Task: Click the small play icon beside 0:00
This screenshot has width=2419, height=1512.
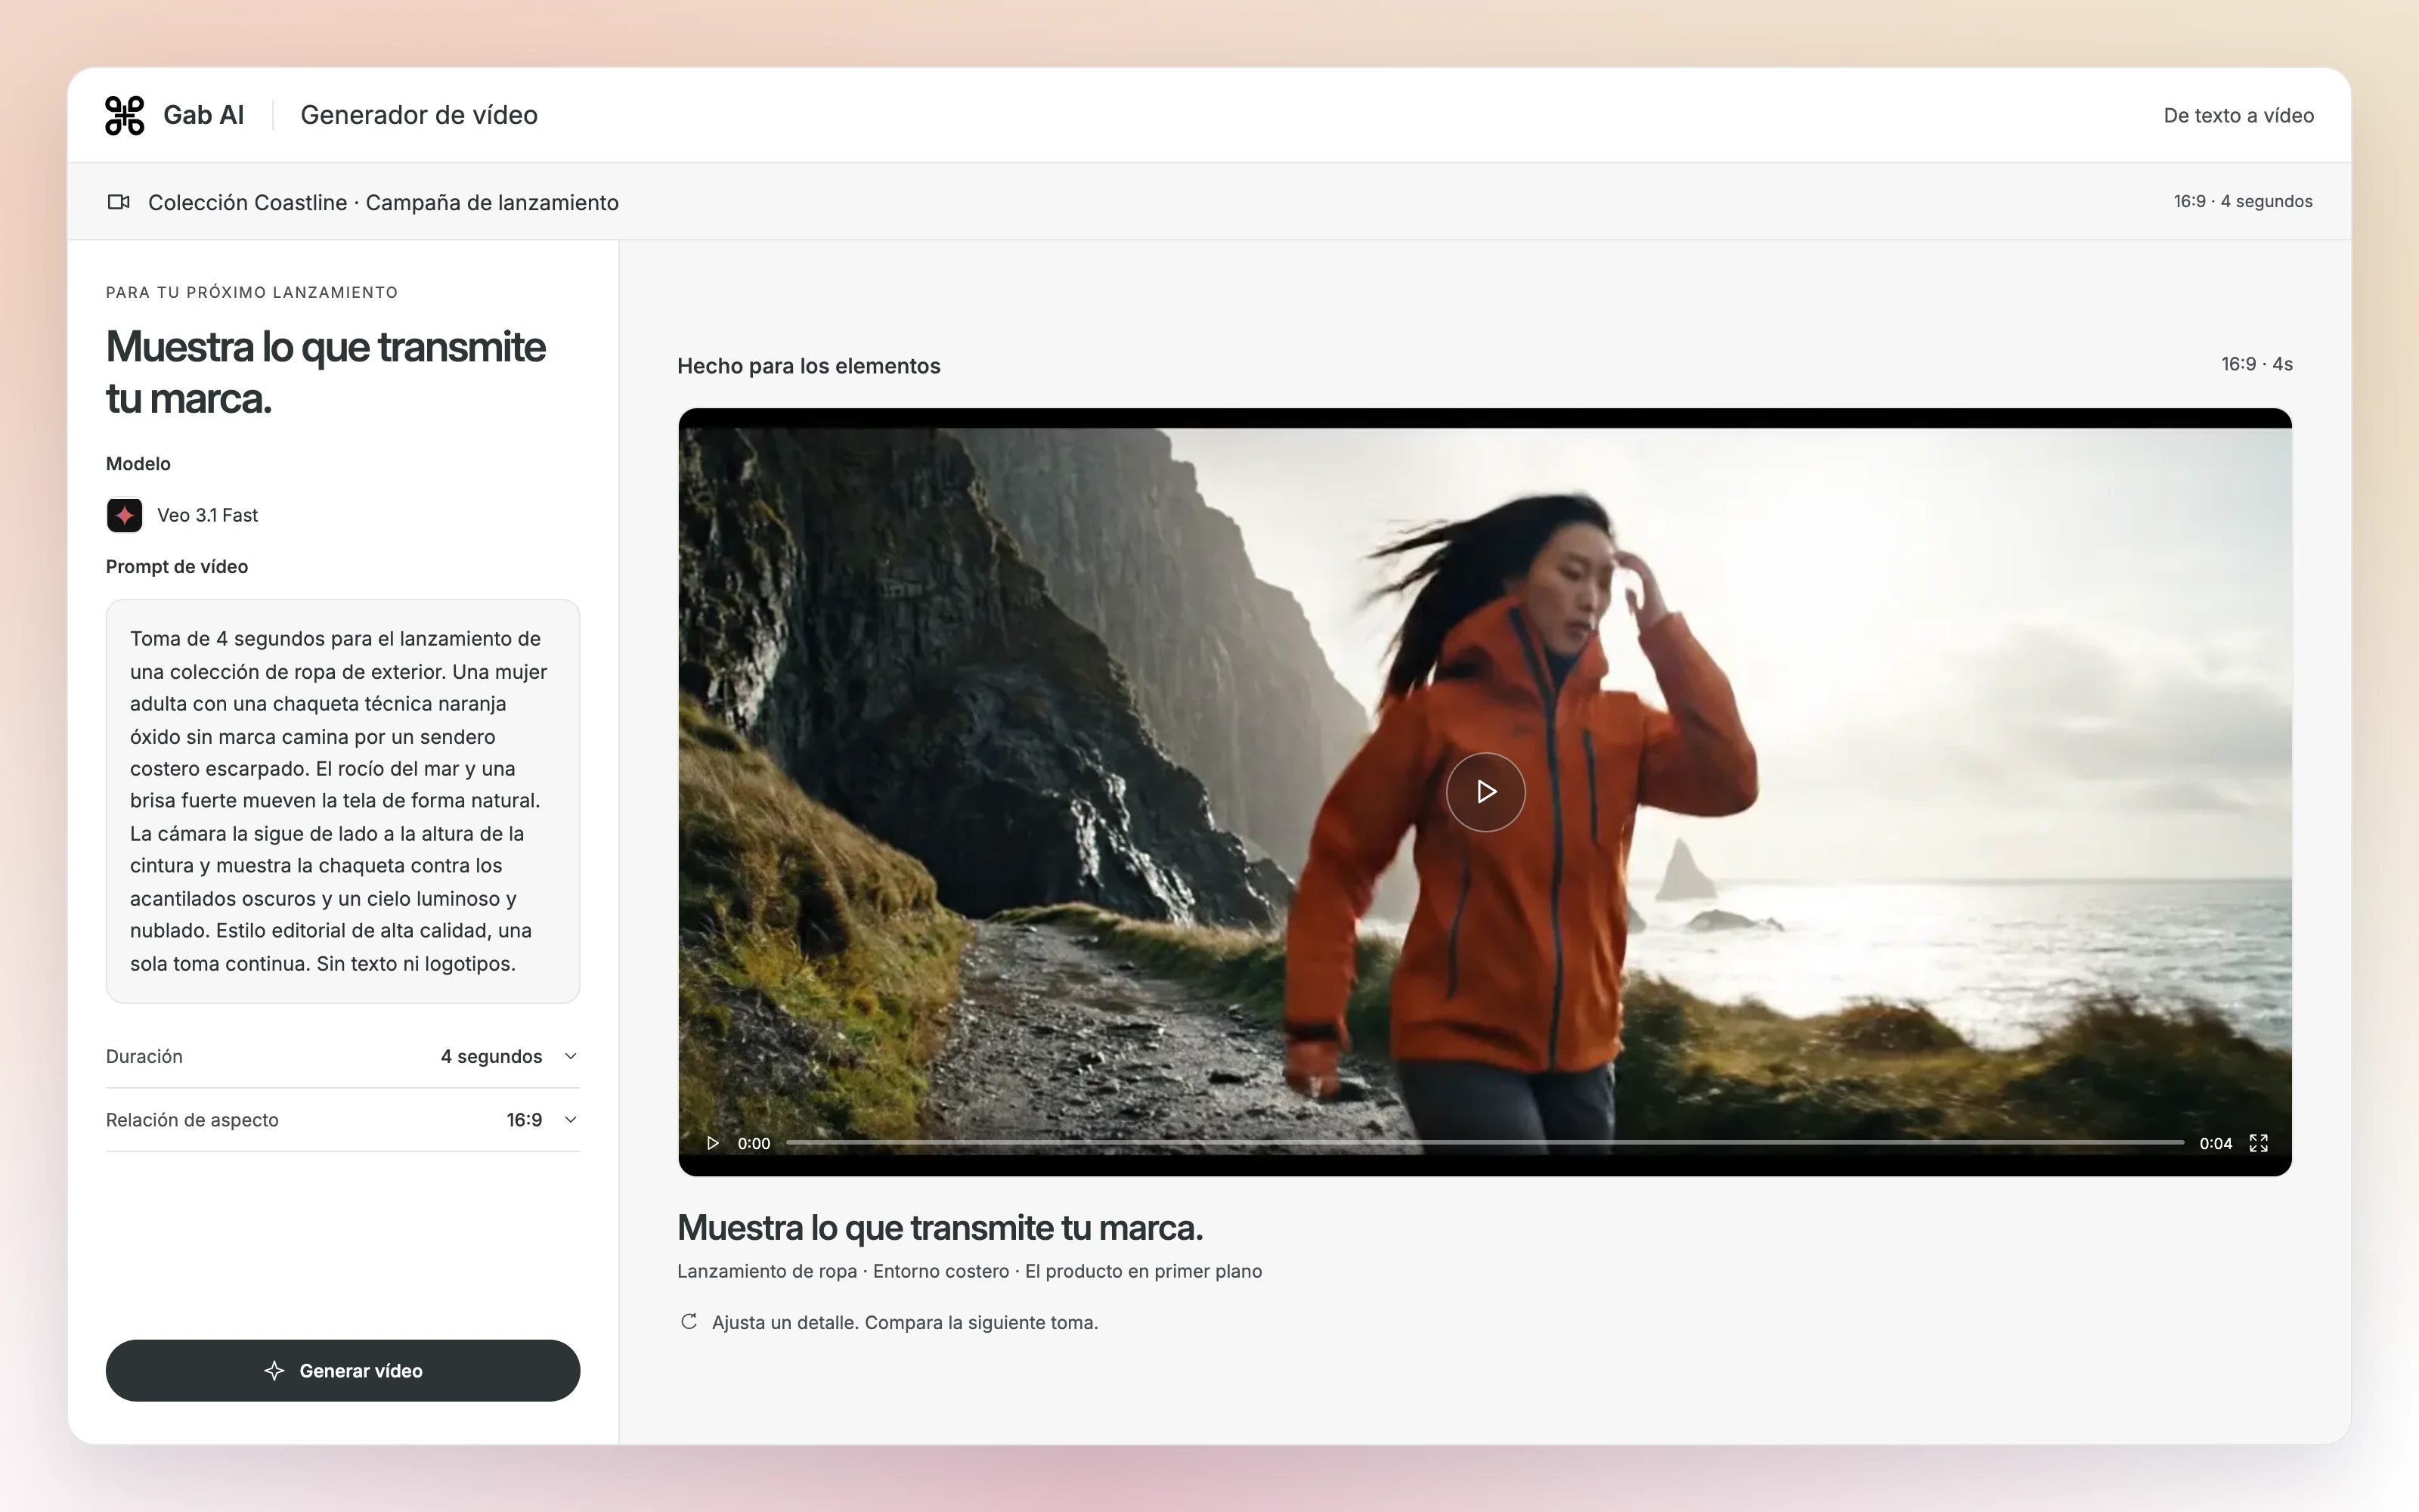Action: pos(713,1143)
